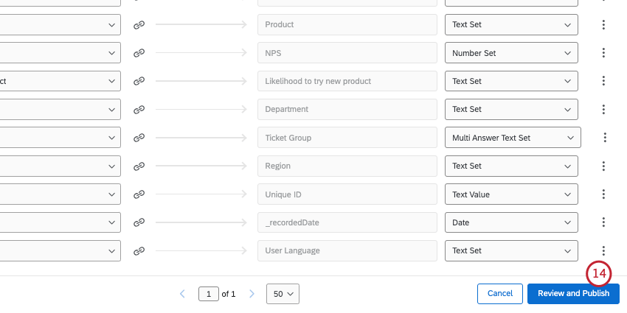Viewport: 627px width, 313px height.
Task: Open the three-dot menu for the NPS row
Action: click(603, 53)
